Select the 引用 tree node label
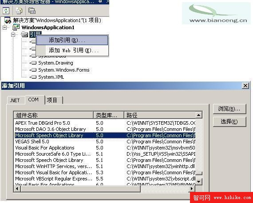The image size is (253, 203). tap(36, 34)
